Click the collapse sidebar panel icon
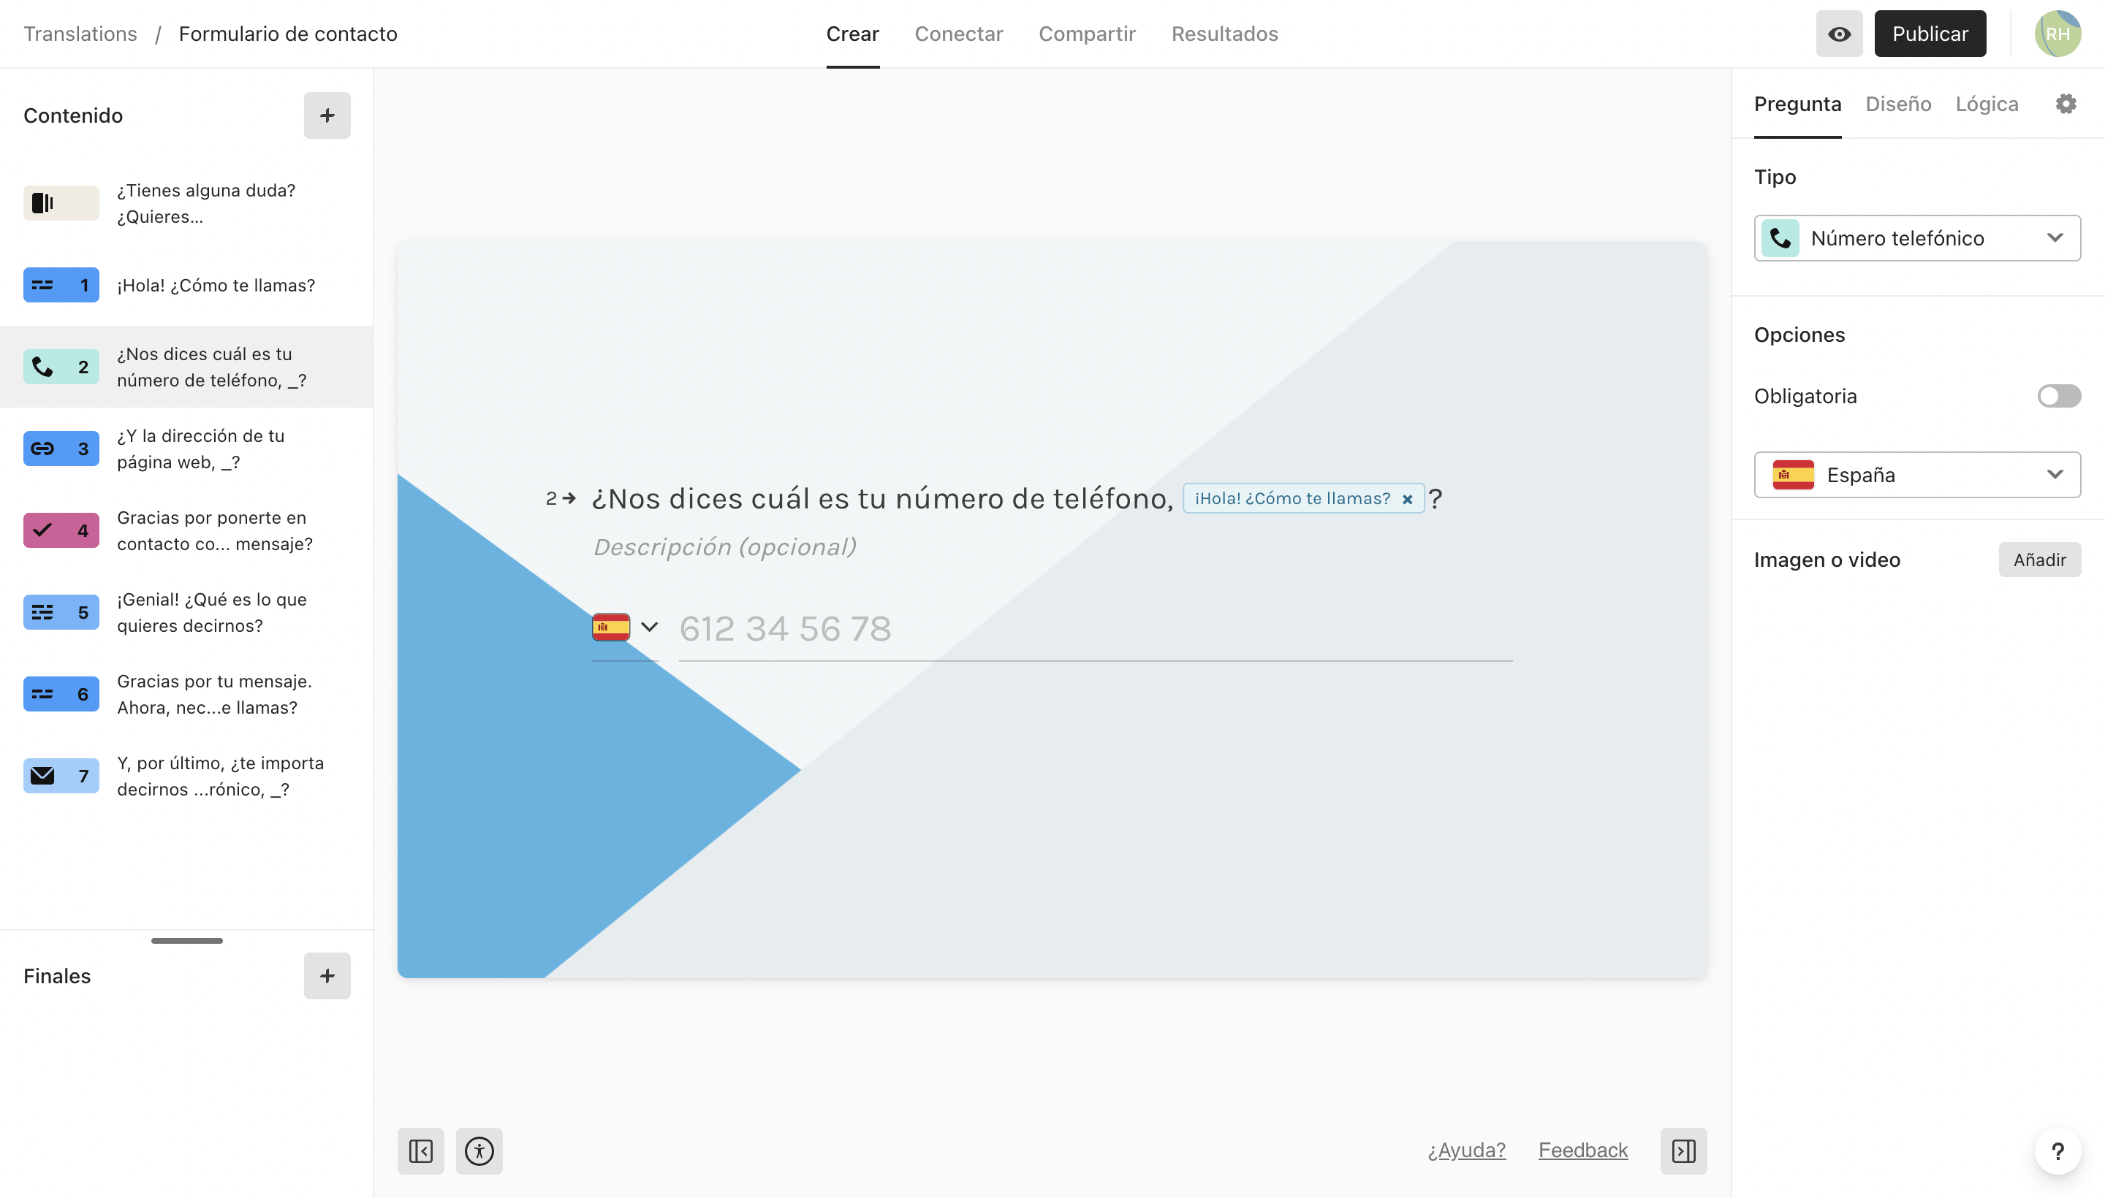 click(x=421, y=1151)
